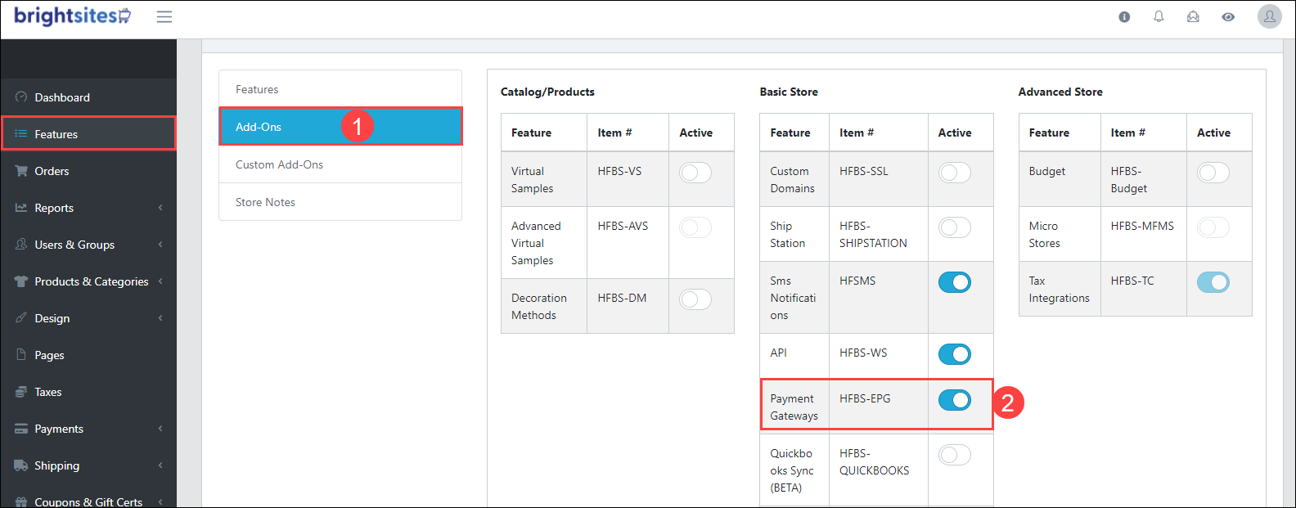This screenshot has width=1296, height=508.
Task: Turn off the Tax Integrations toggle
Action: pyautogui.click(x=1213, y=282)
